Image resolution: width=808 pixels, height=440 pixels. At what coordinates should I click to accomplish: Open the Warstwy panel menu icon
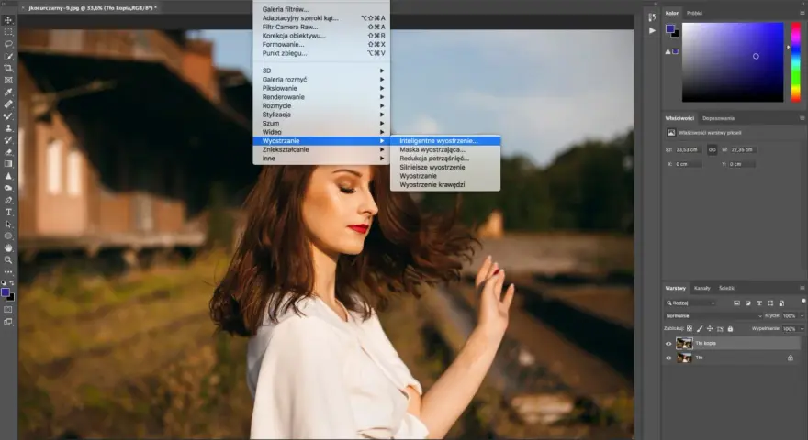coord(802,288)
